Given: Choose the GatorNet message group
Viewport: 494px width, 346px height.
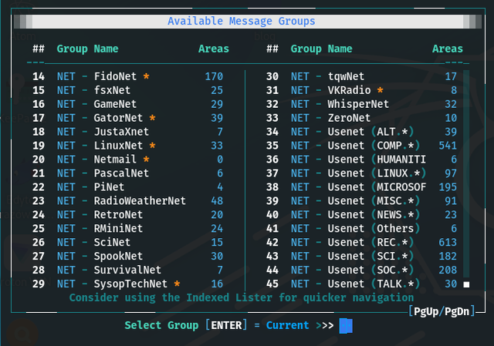Looking at the screenshot, I should [x=127, y=118].
